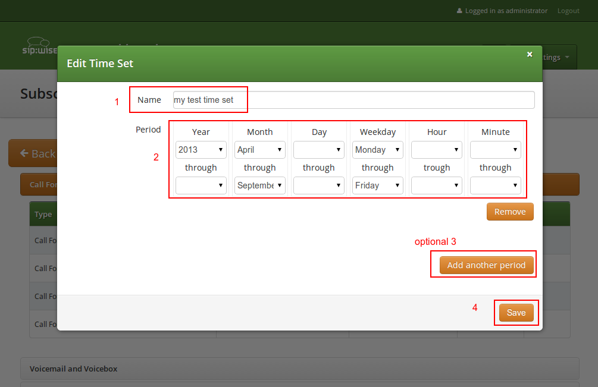Close the Edit Time Set dialog
598x387 pixels.
coord(530,54)
